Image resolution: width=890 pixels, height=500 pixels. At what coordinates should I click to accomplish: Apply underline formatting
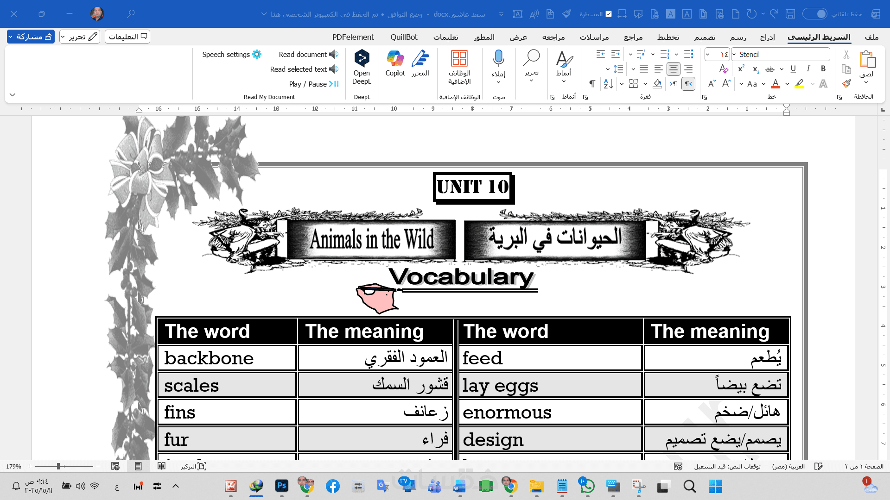[x=793, y=69]
